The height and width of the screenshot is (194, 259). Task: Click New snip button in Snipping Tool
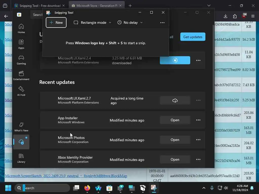click(x=56, y=22)
